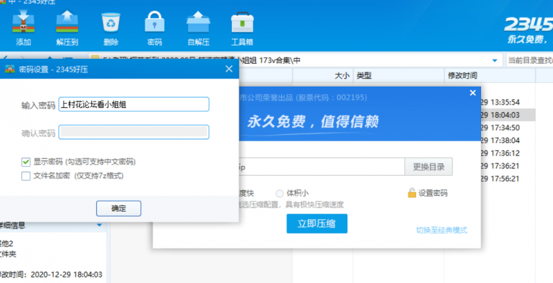Close the 密码设置 password dialog

pyautogui.click(x=229, y=69)
